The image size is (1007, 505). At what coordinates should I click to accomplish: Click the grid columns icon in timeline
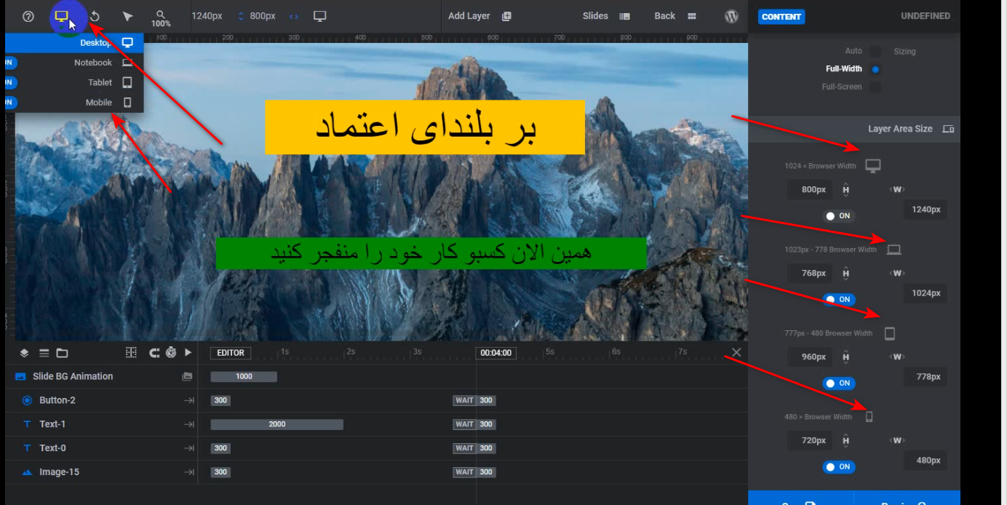(131, 352)
